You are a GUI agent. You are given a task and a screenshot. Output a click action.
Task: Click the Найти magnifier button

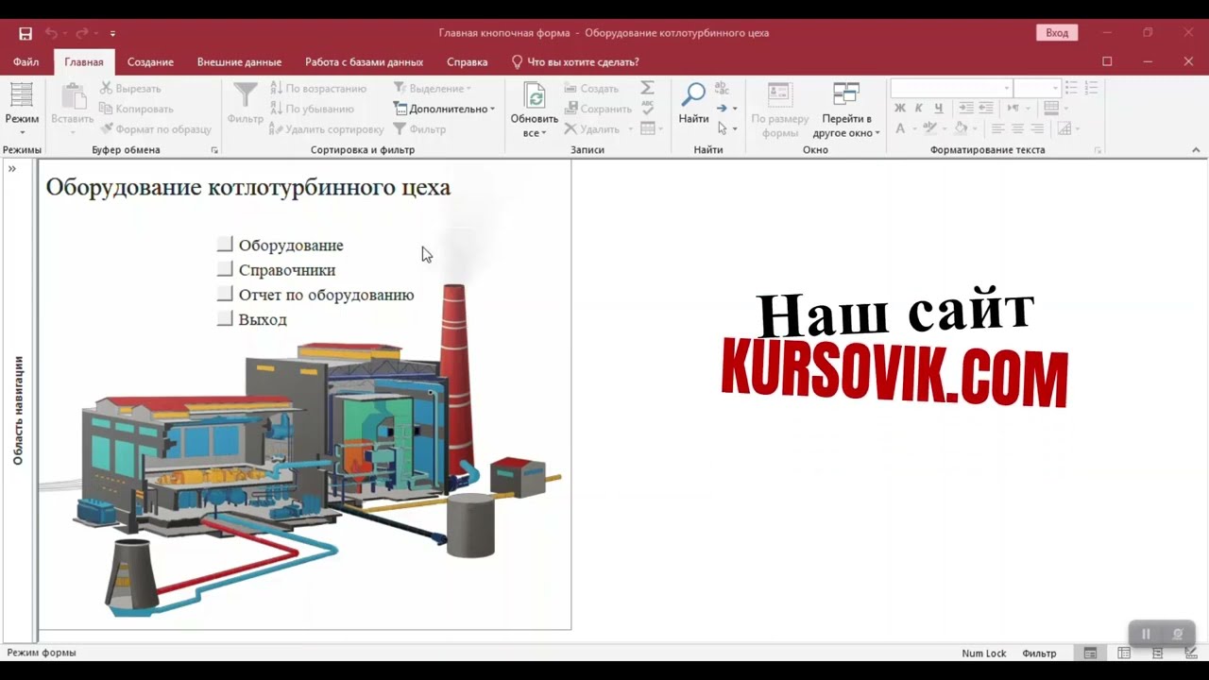[x=693, y=104]
